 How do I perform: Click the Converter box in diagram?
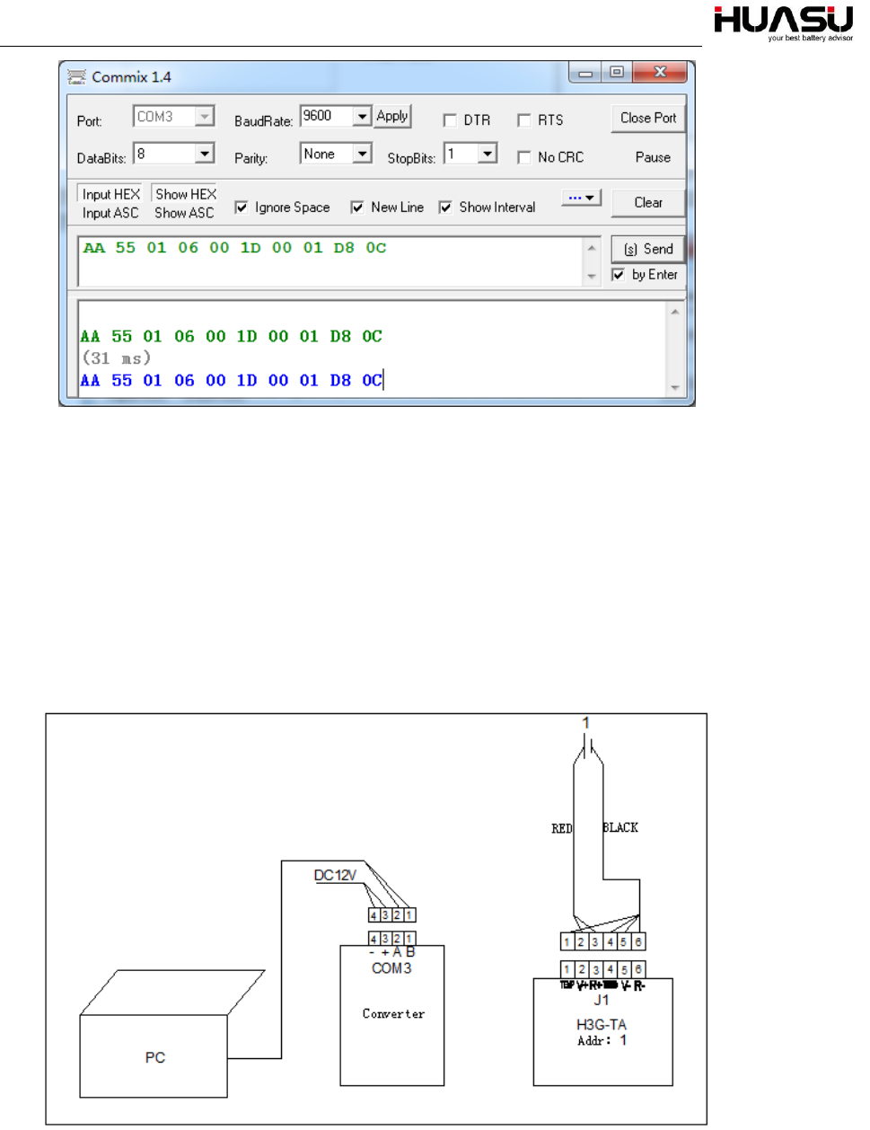tap(392, 1015)
